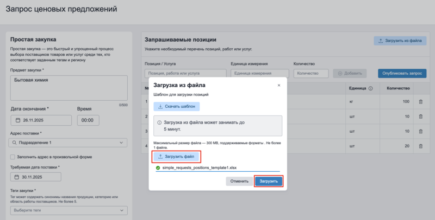Click Требуемая дата поставки field 30.11.2025

click(36, 177)
